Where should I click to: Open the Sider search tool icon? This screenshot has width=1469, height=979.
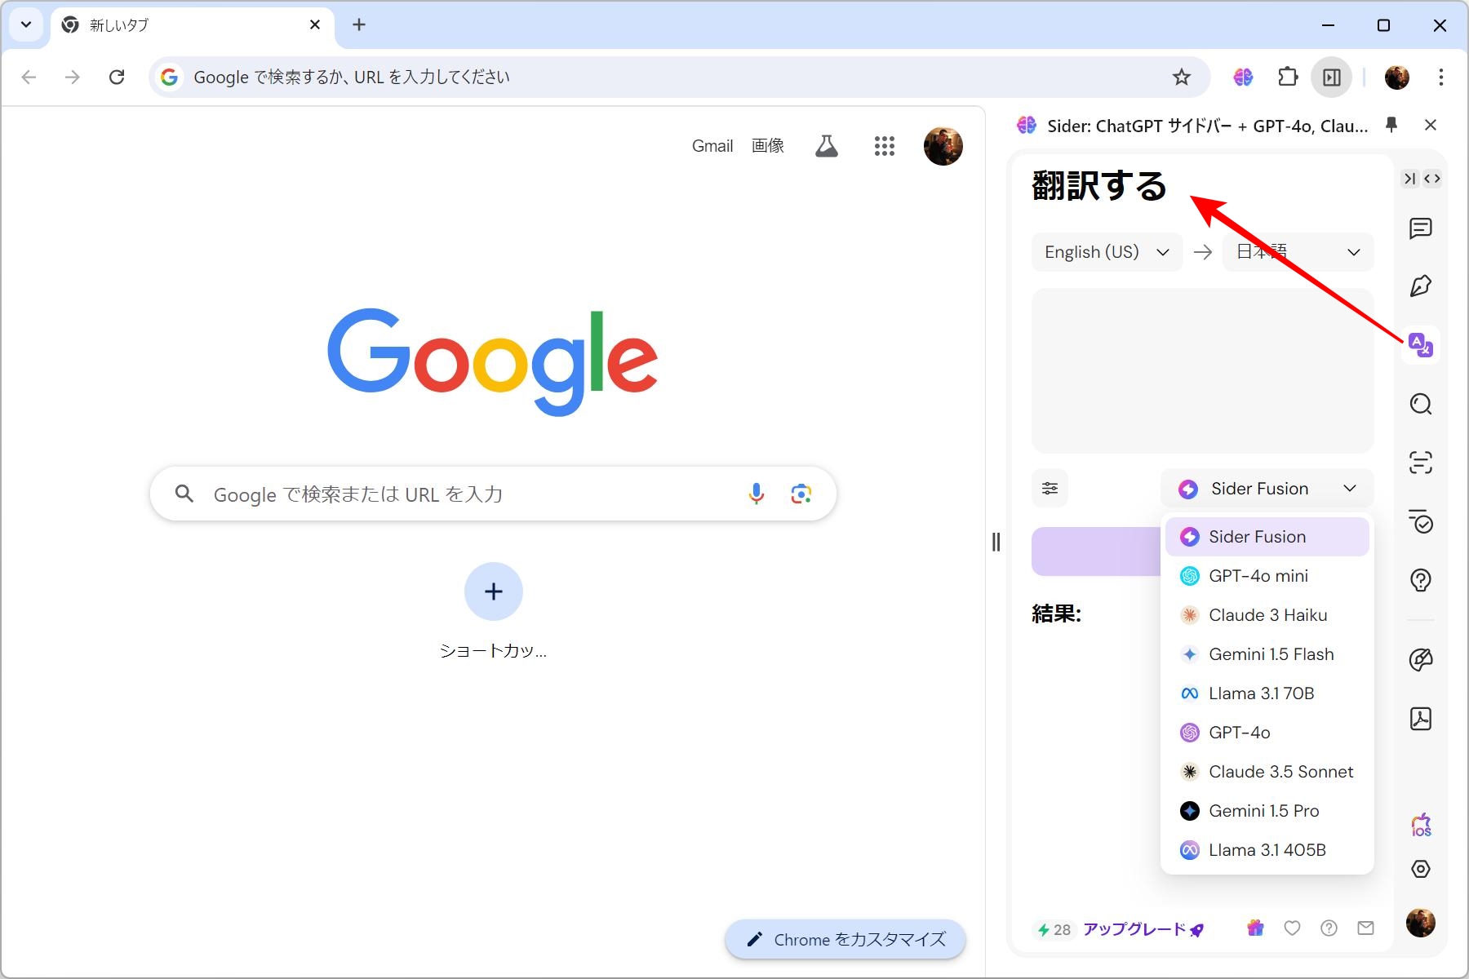click(1421, 404)
